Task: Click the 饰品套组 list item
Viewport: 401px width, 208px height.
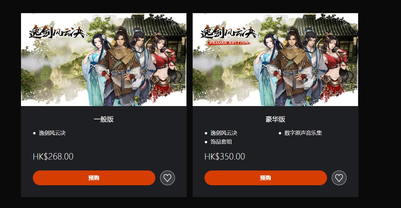Action: click(221, 142)
